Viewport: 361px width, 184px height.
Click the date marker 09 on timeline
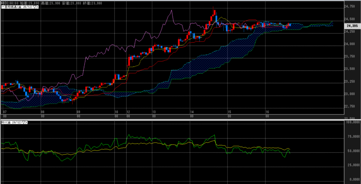[x=79, y=111]
